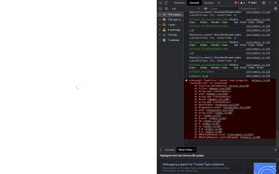Expand the 179 messages sidebar group
279x174 pixels.
[160, 15]
